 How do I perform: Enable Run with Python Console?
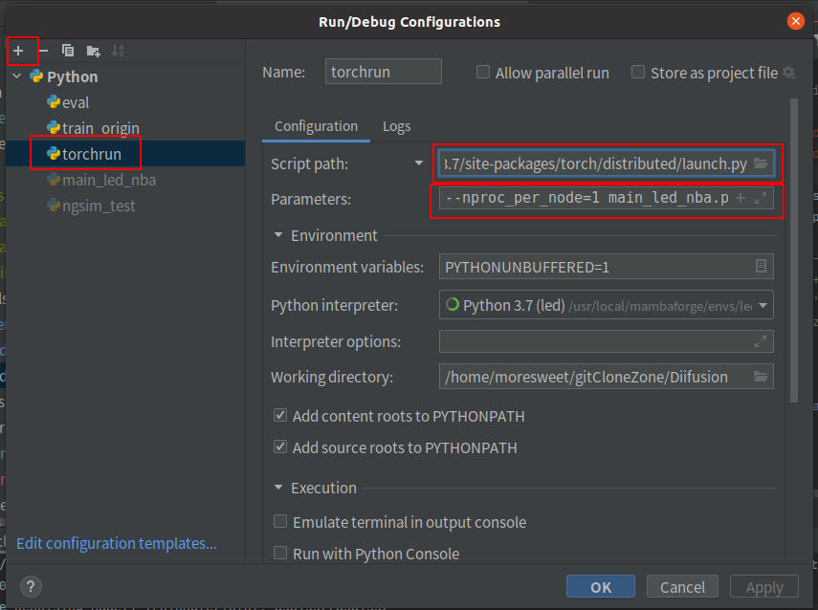click(x=280, y=553)
